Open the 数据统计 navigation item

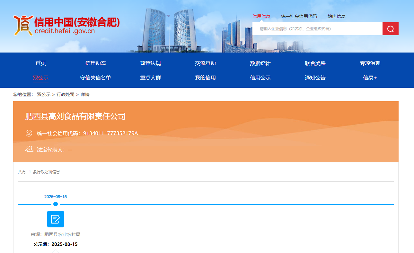[260, 63]
